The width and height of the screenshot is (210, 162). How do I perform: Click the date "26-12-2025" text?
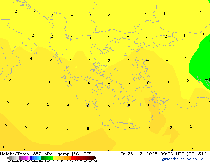click(x=142, y=154)
